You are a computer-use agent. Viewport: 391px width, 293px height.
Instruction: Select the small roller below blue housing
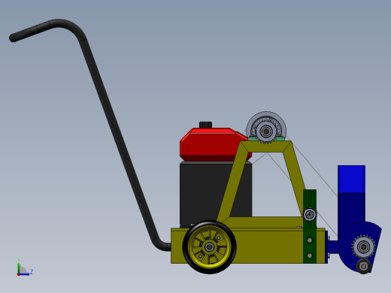pos(363,266)
